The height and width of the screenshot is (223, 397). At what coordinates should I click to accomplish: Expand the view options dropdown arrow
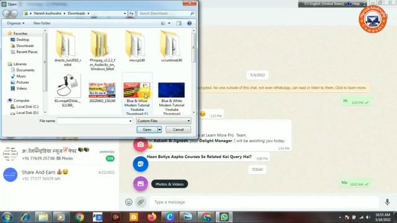pos(169,24)
